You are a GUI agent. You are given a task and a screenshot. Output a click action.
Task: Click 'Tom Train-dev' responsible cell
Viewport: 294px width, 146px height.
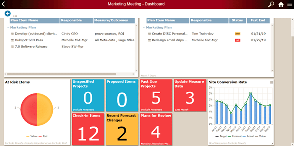[202, 34]
